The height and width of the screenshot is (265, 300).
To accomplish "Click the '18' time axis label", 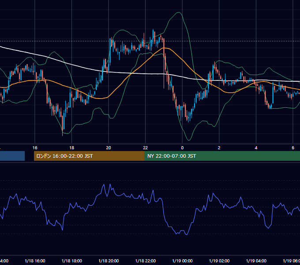I will point(72,148).
